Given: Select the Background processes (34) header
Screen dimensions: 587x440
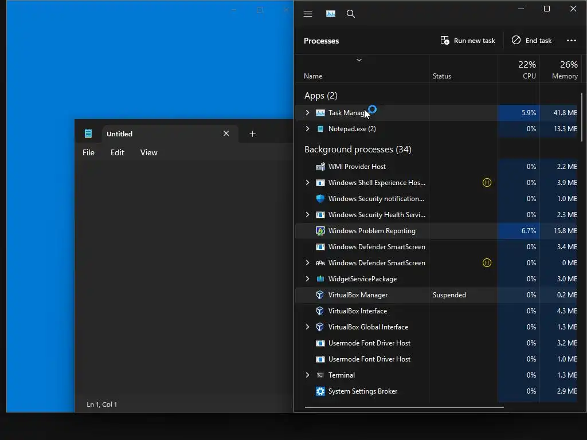Looking at the screenshot, I should pos(358,150).
